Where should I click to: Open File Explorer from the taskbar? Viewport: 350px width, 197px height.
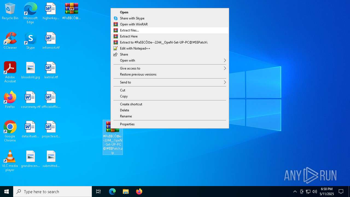[x=126, y=192]
